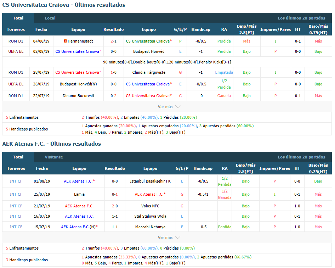Click '1 Apuestas ganadas (33.33%)' summary text

[x=109, y=257]
